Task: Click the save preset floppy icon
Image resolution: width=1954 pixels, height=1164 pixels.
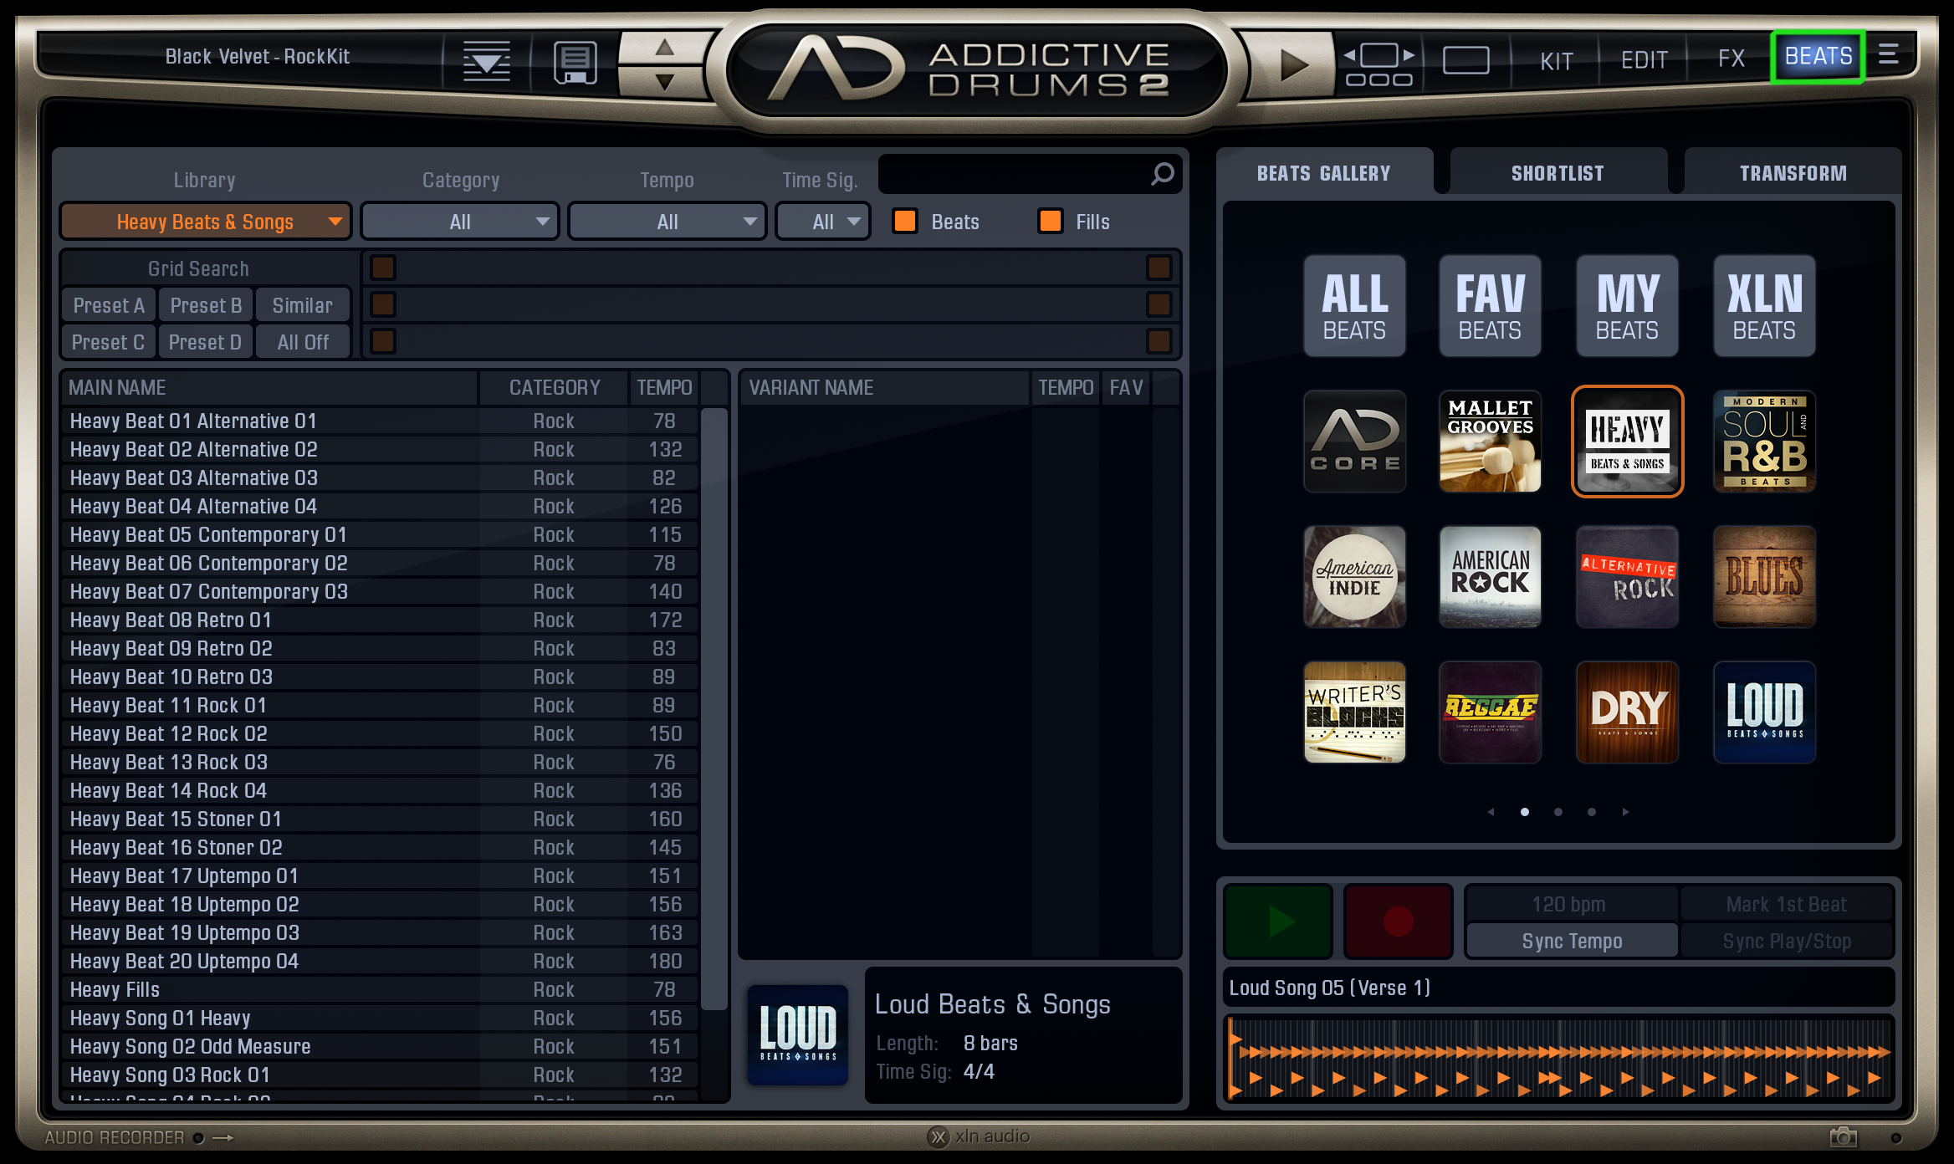Action: pos(575,62)
